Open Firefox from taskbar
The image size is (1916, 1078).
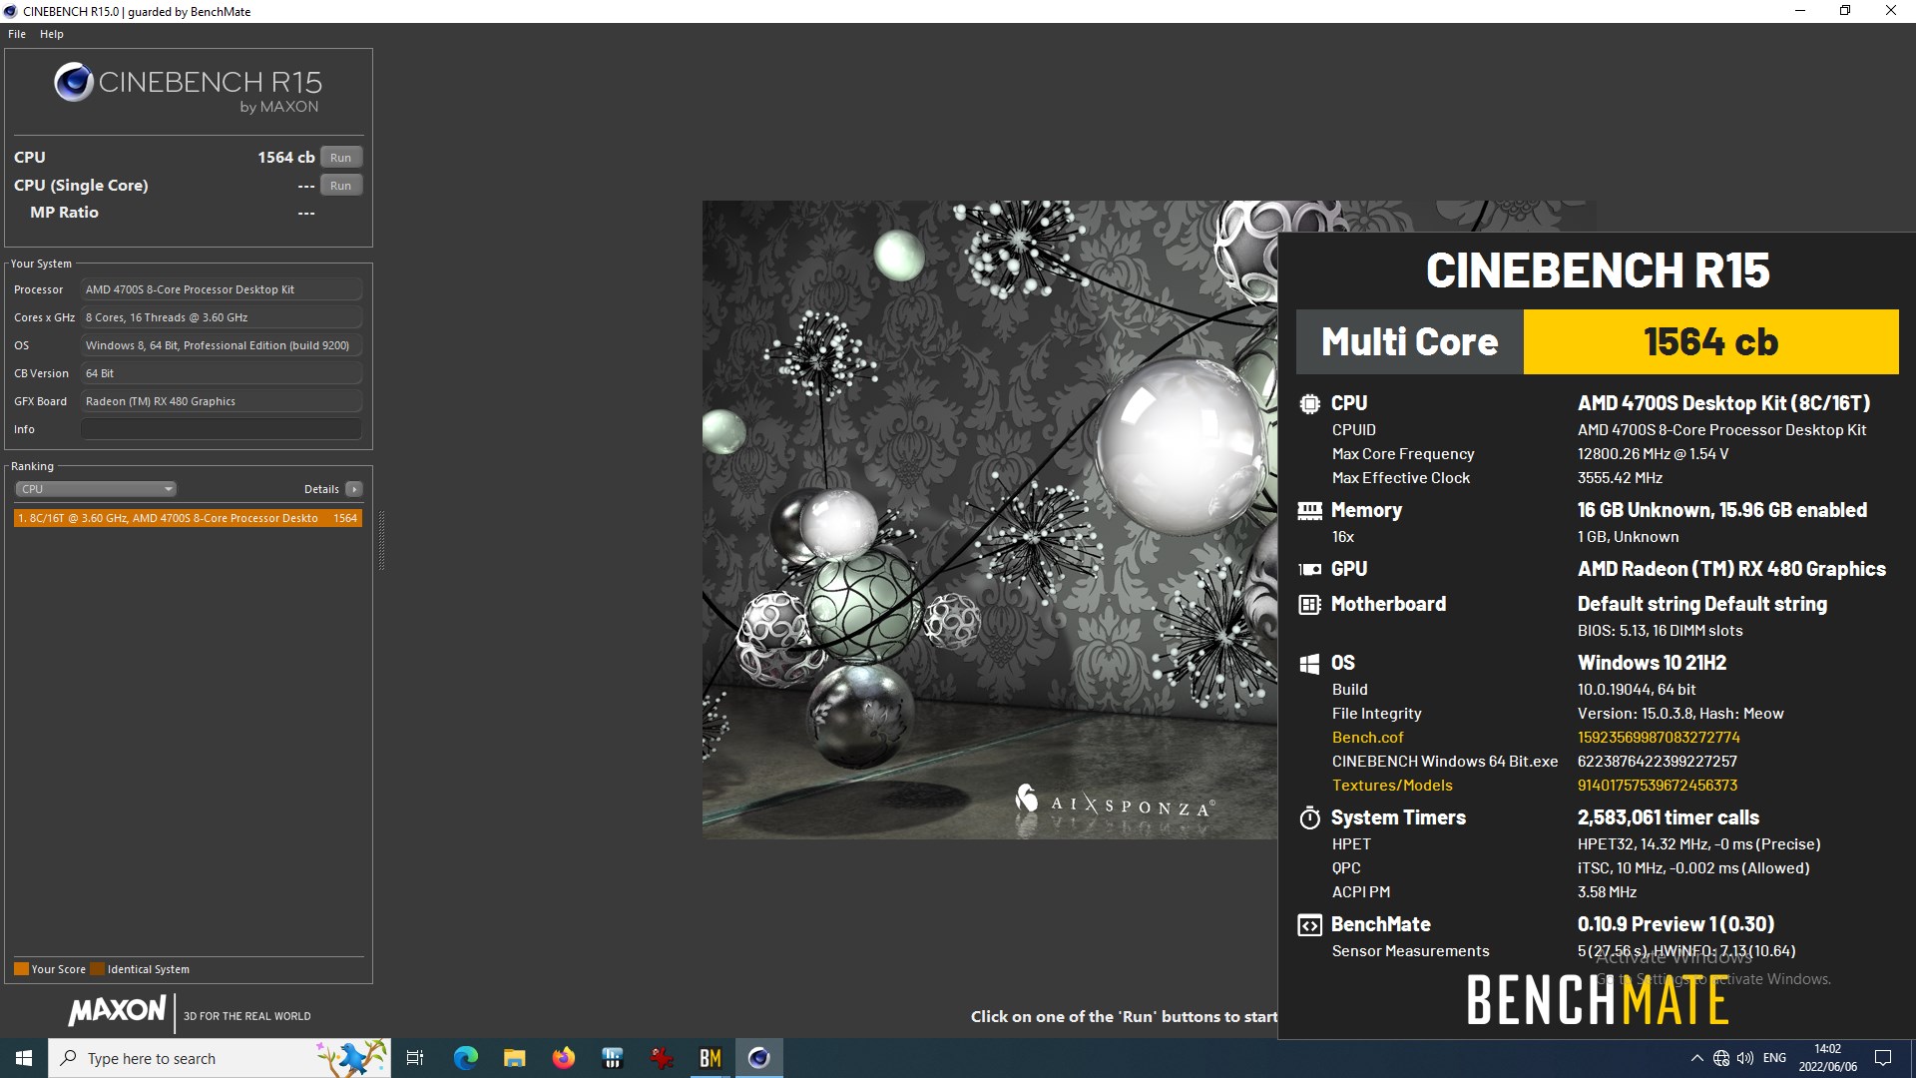[563, 1058]
